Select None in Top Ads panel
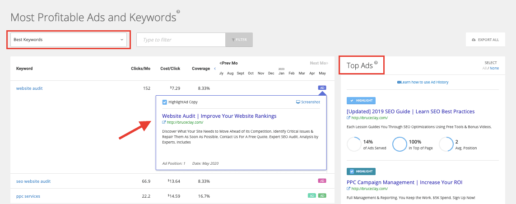516x204 pixels. tap(494, 68)
